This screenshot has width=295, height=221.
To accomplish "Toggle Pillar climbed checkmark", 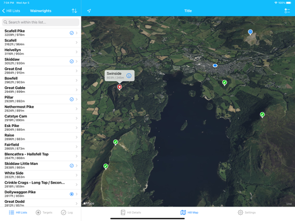I will point(72,99).
